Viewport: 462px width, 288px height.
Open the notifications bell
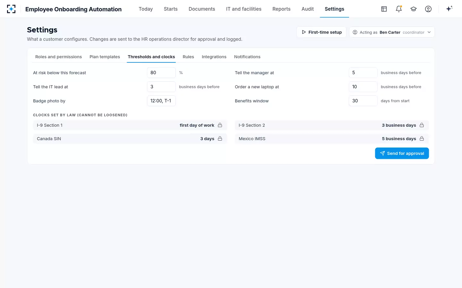399,9
